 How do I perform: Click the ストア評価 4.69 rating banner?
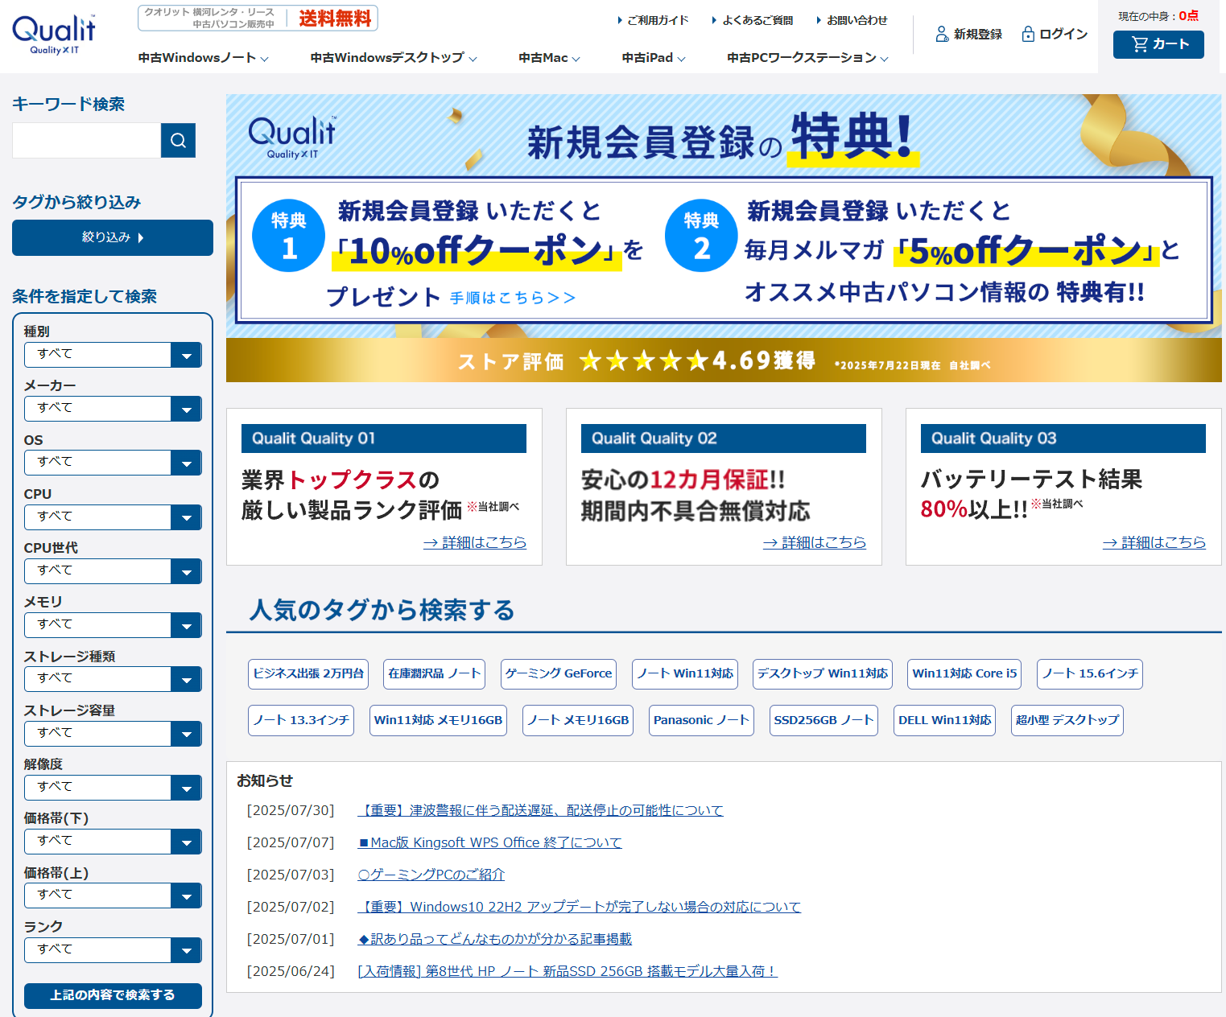pos(724,360)
